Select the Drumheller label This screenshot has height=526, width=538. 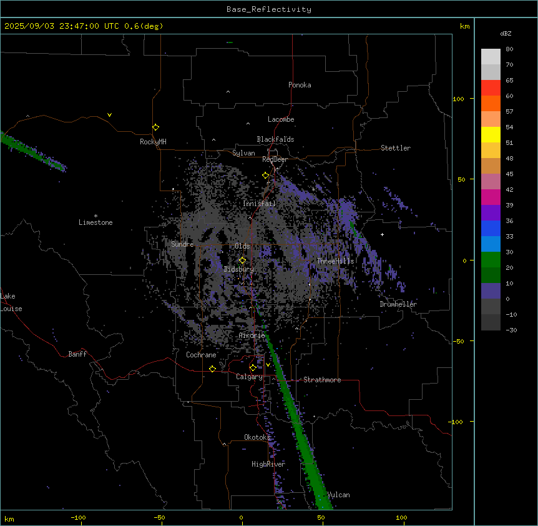click(x=398, y=304)
